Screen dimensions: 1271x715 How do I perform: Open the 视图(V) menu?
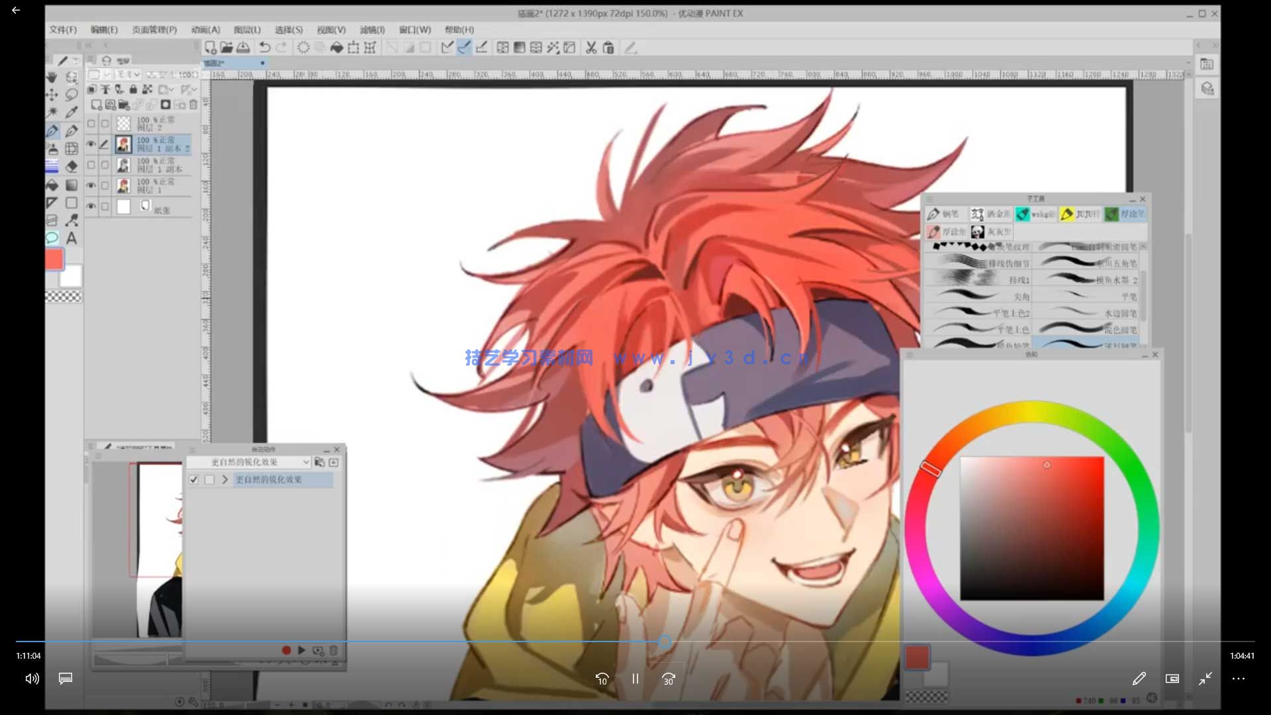pyautogui.click(x=331, y=30)
